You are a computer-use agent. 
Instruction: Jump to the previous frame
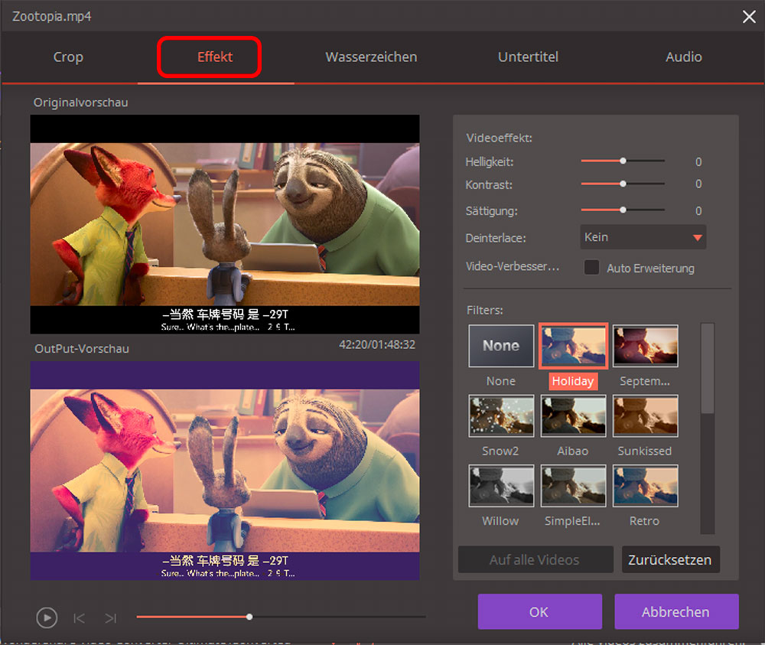click(x=79, y=618)
